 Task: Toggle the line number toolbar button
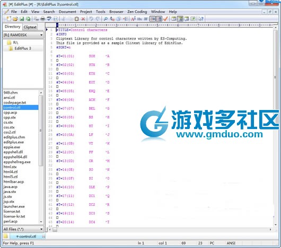pyautogui.click(x=159, y=19)
